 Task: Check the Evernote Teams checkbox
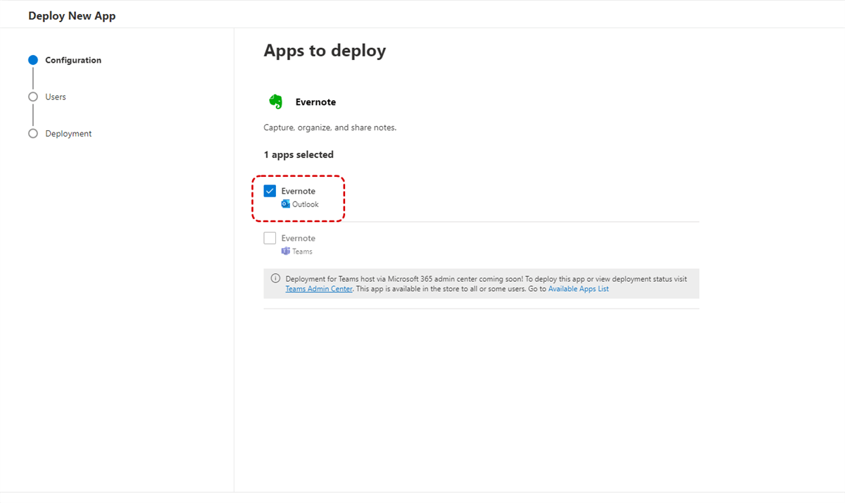tap(270, 238)
